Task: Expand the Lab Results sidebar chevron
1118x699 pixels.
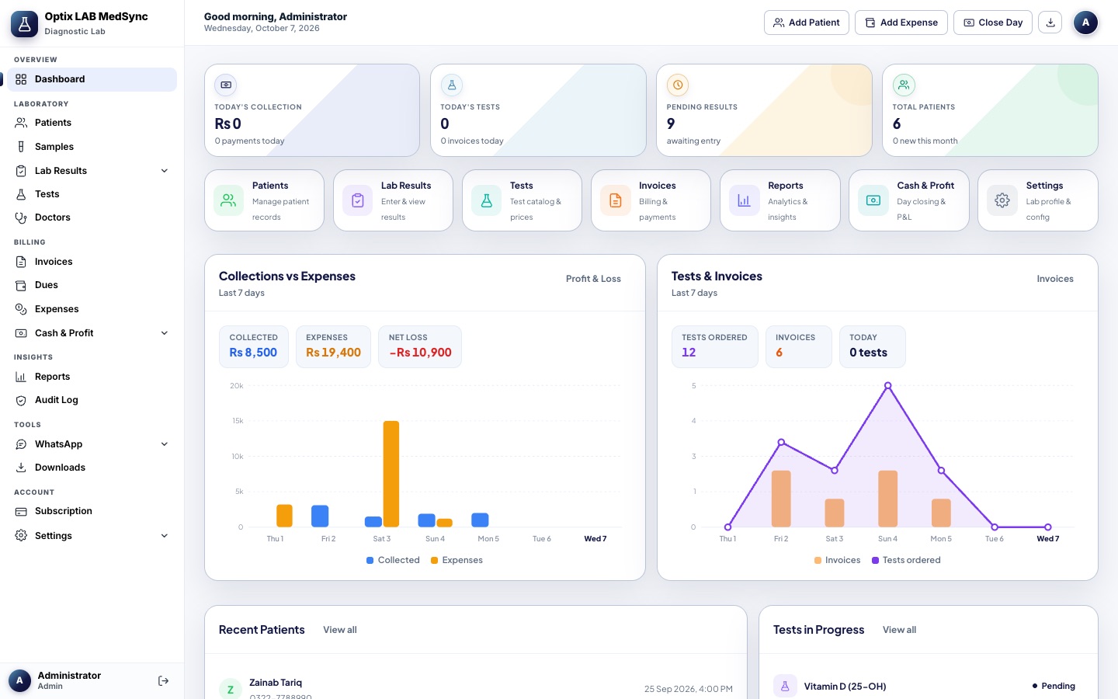Action: [x=165, y=171]
